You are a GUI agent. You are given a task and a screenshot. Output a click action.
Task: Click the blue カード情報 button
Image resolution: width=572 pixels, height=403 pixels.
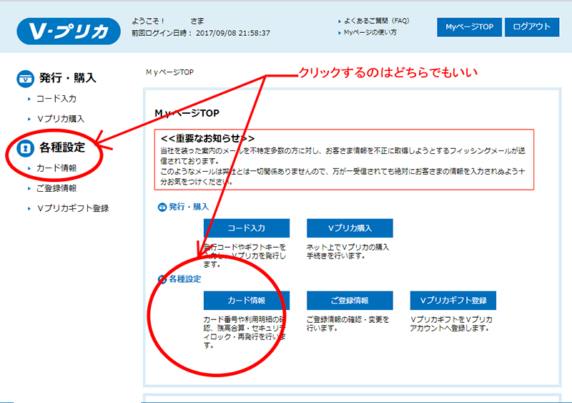[x=246, y=300]
